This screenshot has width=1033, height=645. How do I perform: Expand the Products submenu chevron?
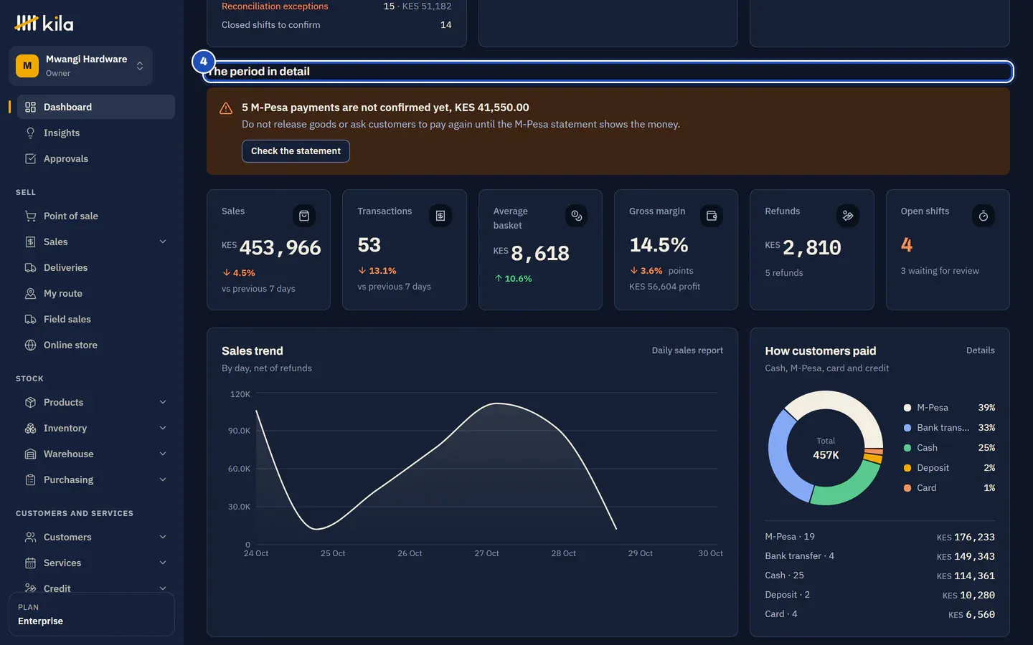(x=163, y=402)
